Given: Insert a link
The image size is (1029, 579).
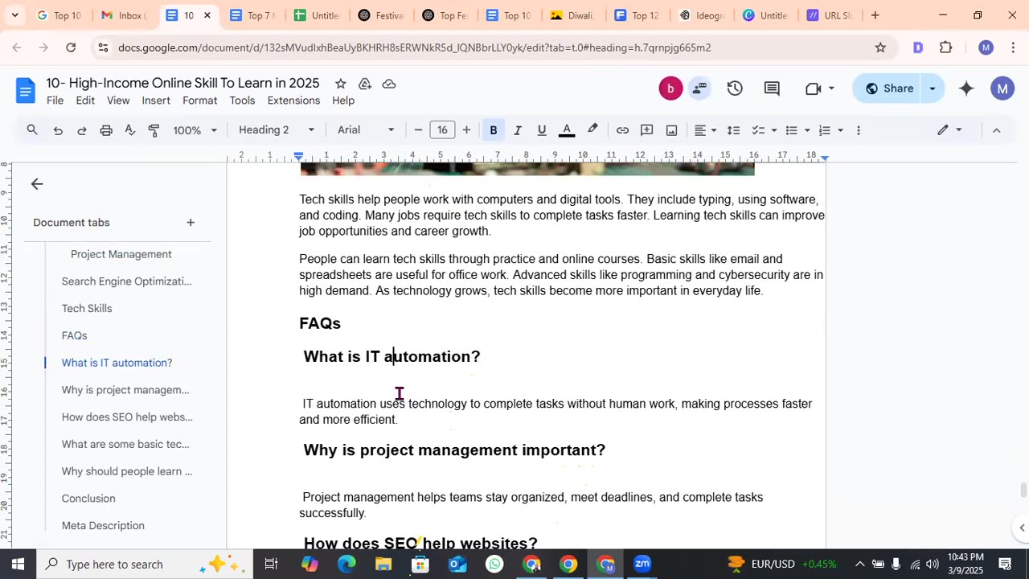Looking at the screenshot, I should pyautogui.click(x=622, y=130).
